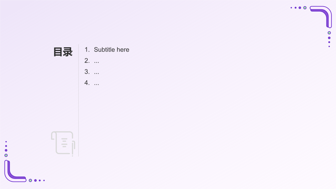Select the thin vertical divider line

pos(78,100)
